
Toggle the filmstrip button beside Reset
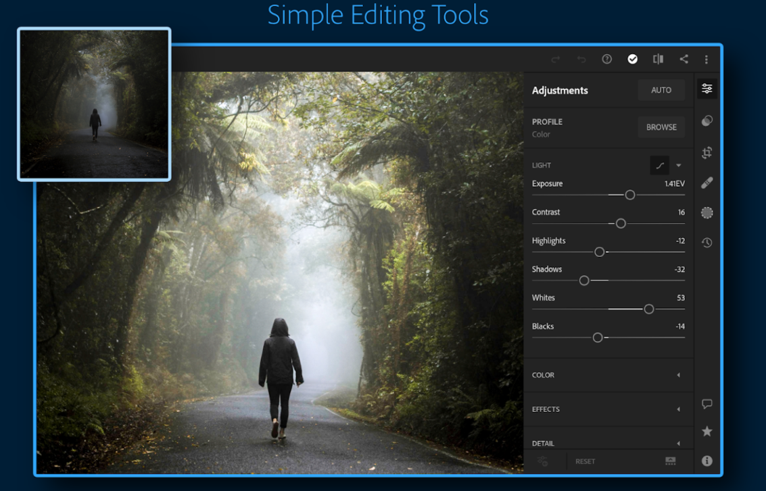[670, 461]
